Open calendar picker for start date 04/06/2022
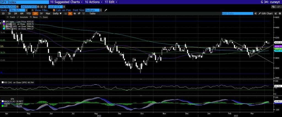The height and width of the screenshot is (117, 282). pyautogui.click(x=18, y=6)
